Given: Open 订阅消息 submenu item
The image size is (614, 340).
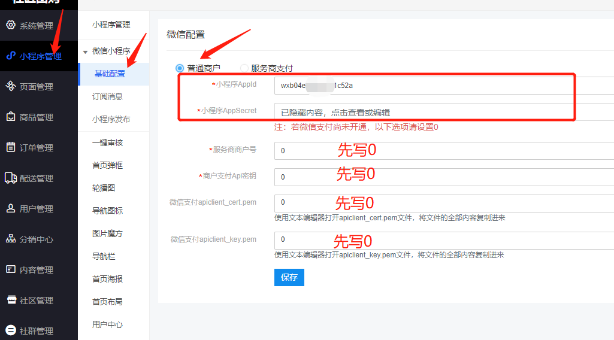Looking at the screenshot, I should (x=107, y=96).
